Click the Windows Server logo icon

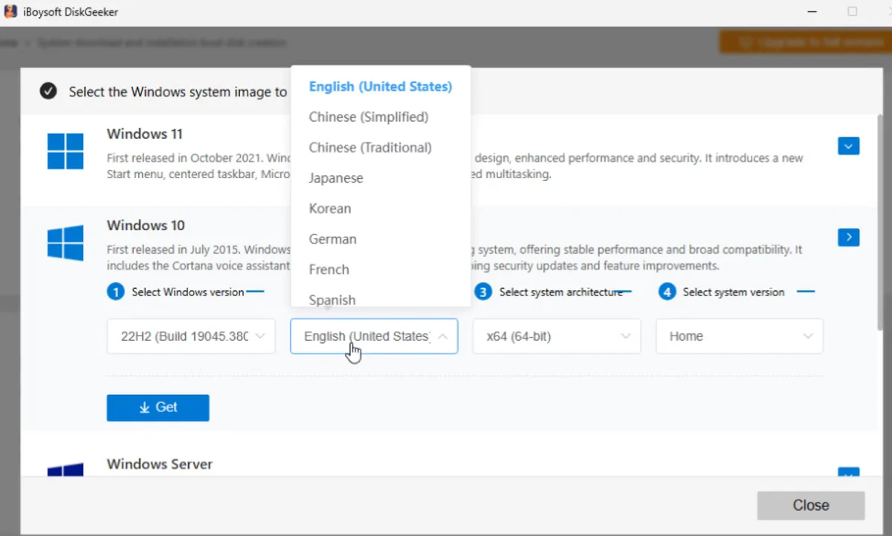coord(65,470)
